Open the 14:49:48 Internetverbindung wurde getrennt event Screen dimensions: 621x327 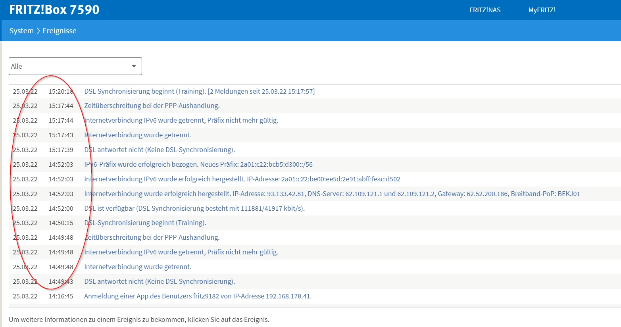click(138, 267)
